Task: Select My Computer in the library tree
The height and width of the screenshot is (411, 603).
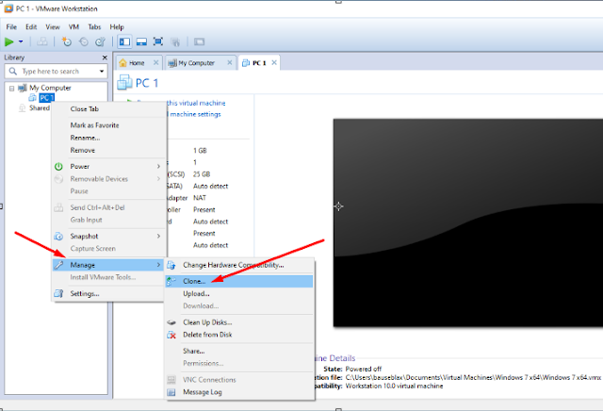Action: point(50,88)
